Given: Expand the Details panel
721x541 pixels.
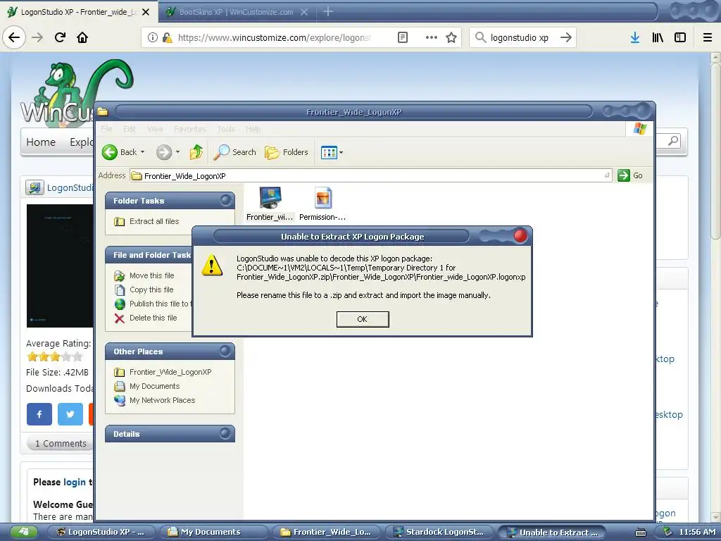Looking at the screenshot, I should (x=225, y=433).
